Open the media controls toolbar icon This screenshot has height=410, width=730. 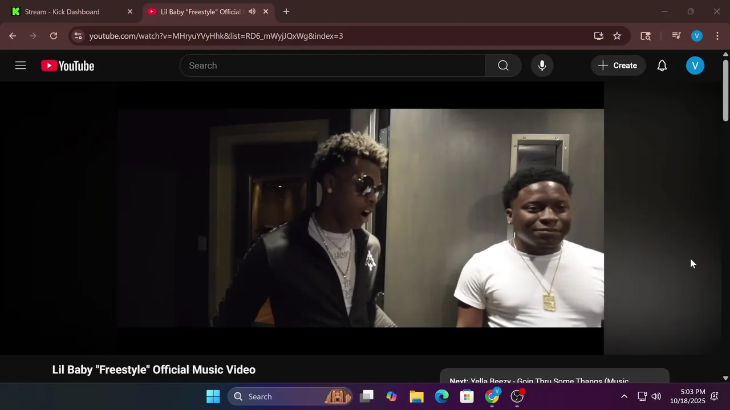click(x=676, y=36)
